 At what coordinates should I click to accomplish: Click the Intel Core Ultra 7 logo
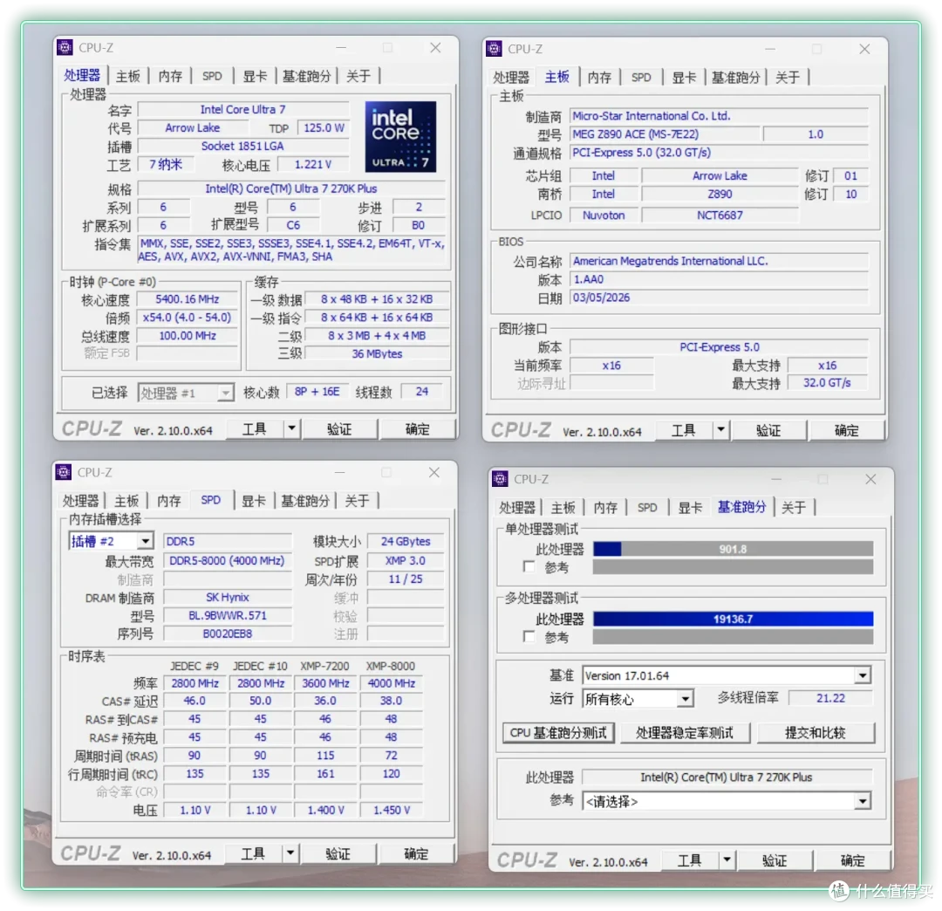[x=400, y=137]
